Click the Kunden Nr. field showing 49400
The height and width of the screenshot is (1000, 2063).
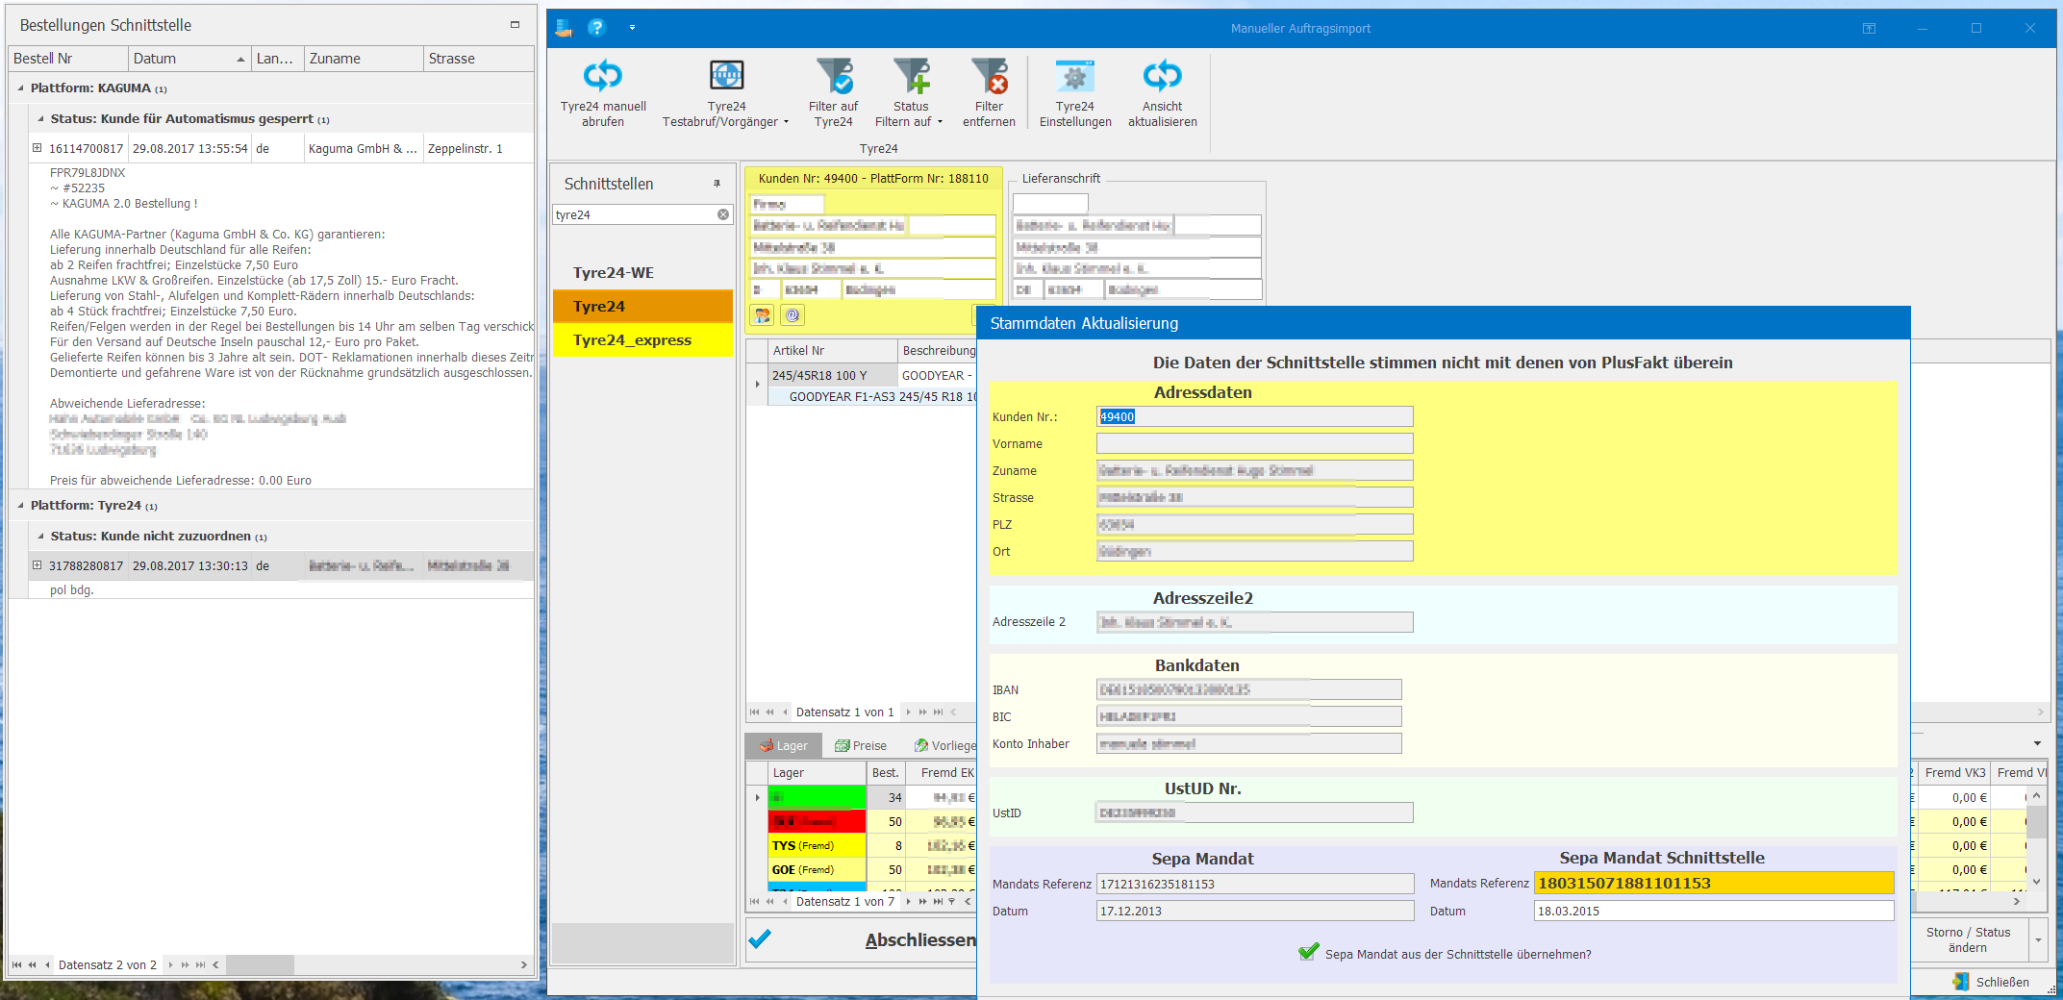point(1254,416)
